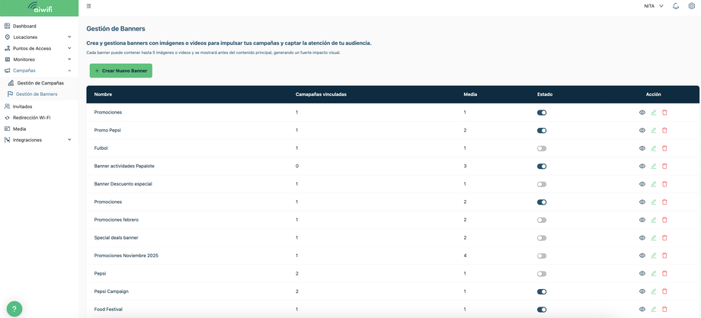Turn off the Food Festival toggle

tap(542, 309)
